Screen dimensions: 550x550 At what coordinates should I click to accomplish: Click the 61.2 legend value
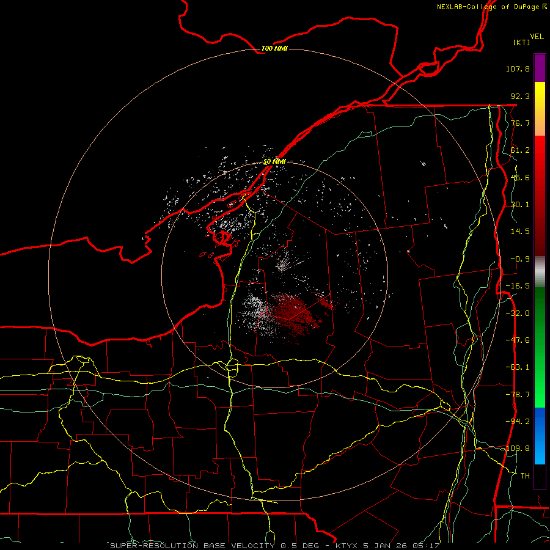(520, 150)
